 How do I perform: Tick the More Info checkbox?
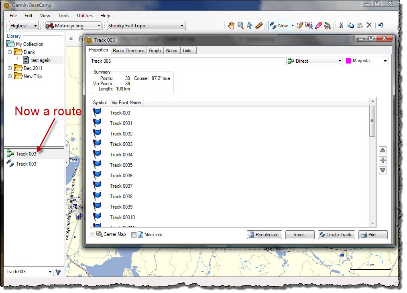click(134, 235)
